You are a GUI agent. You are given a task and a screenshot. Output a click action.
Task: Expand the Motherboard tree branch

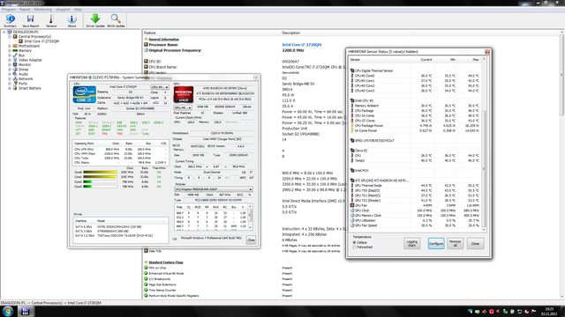[10, 46]
